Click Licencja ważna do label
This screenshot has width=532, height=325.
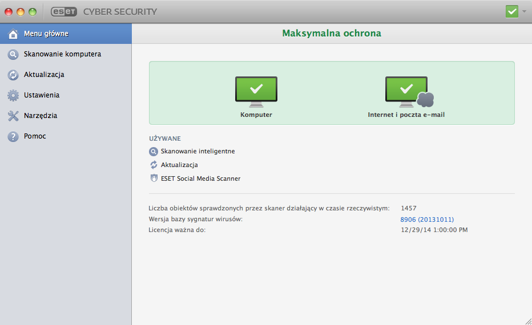pos(177,230)
